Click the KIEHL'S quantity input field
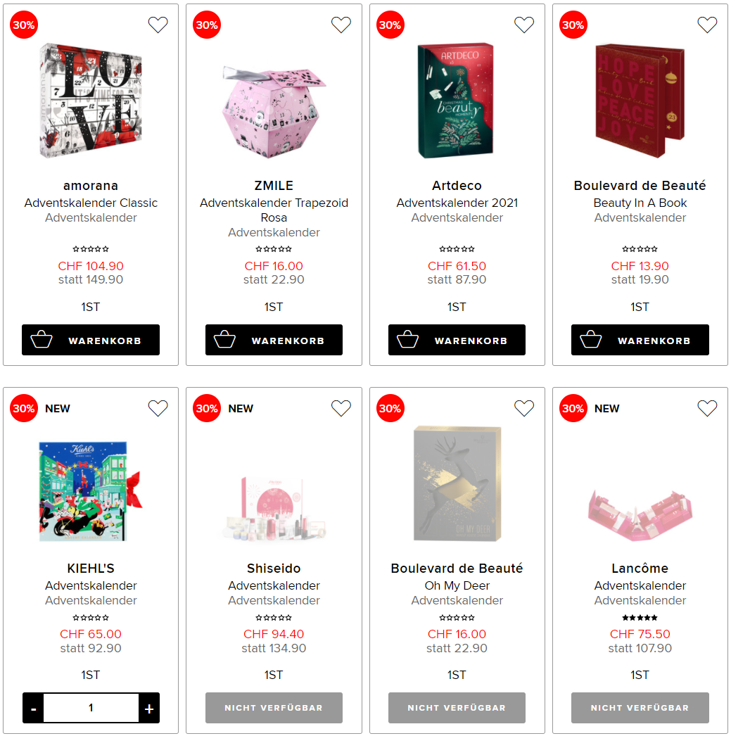This screenshot has width=731, height=736. [x=91, y=708]
